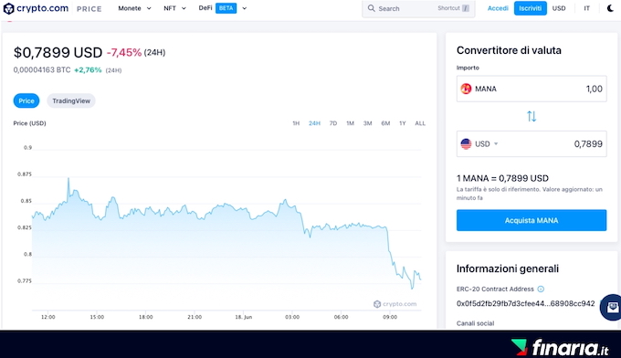Screen dimensions: 621x358
Task: Click the Iscriviti sign-up button
Action: pyautogui.click(x=531, y=8)
